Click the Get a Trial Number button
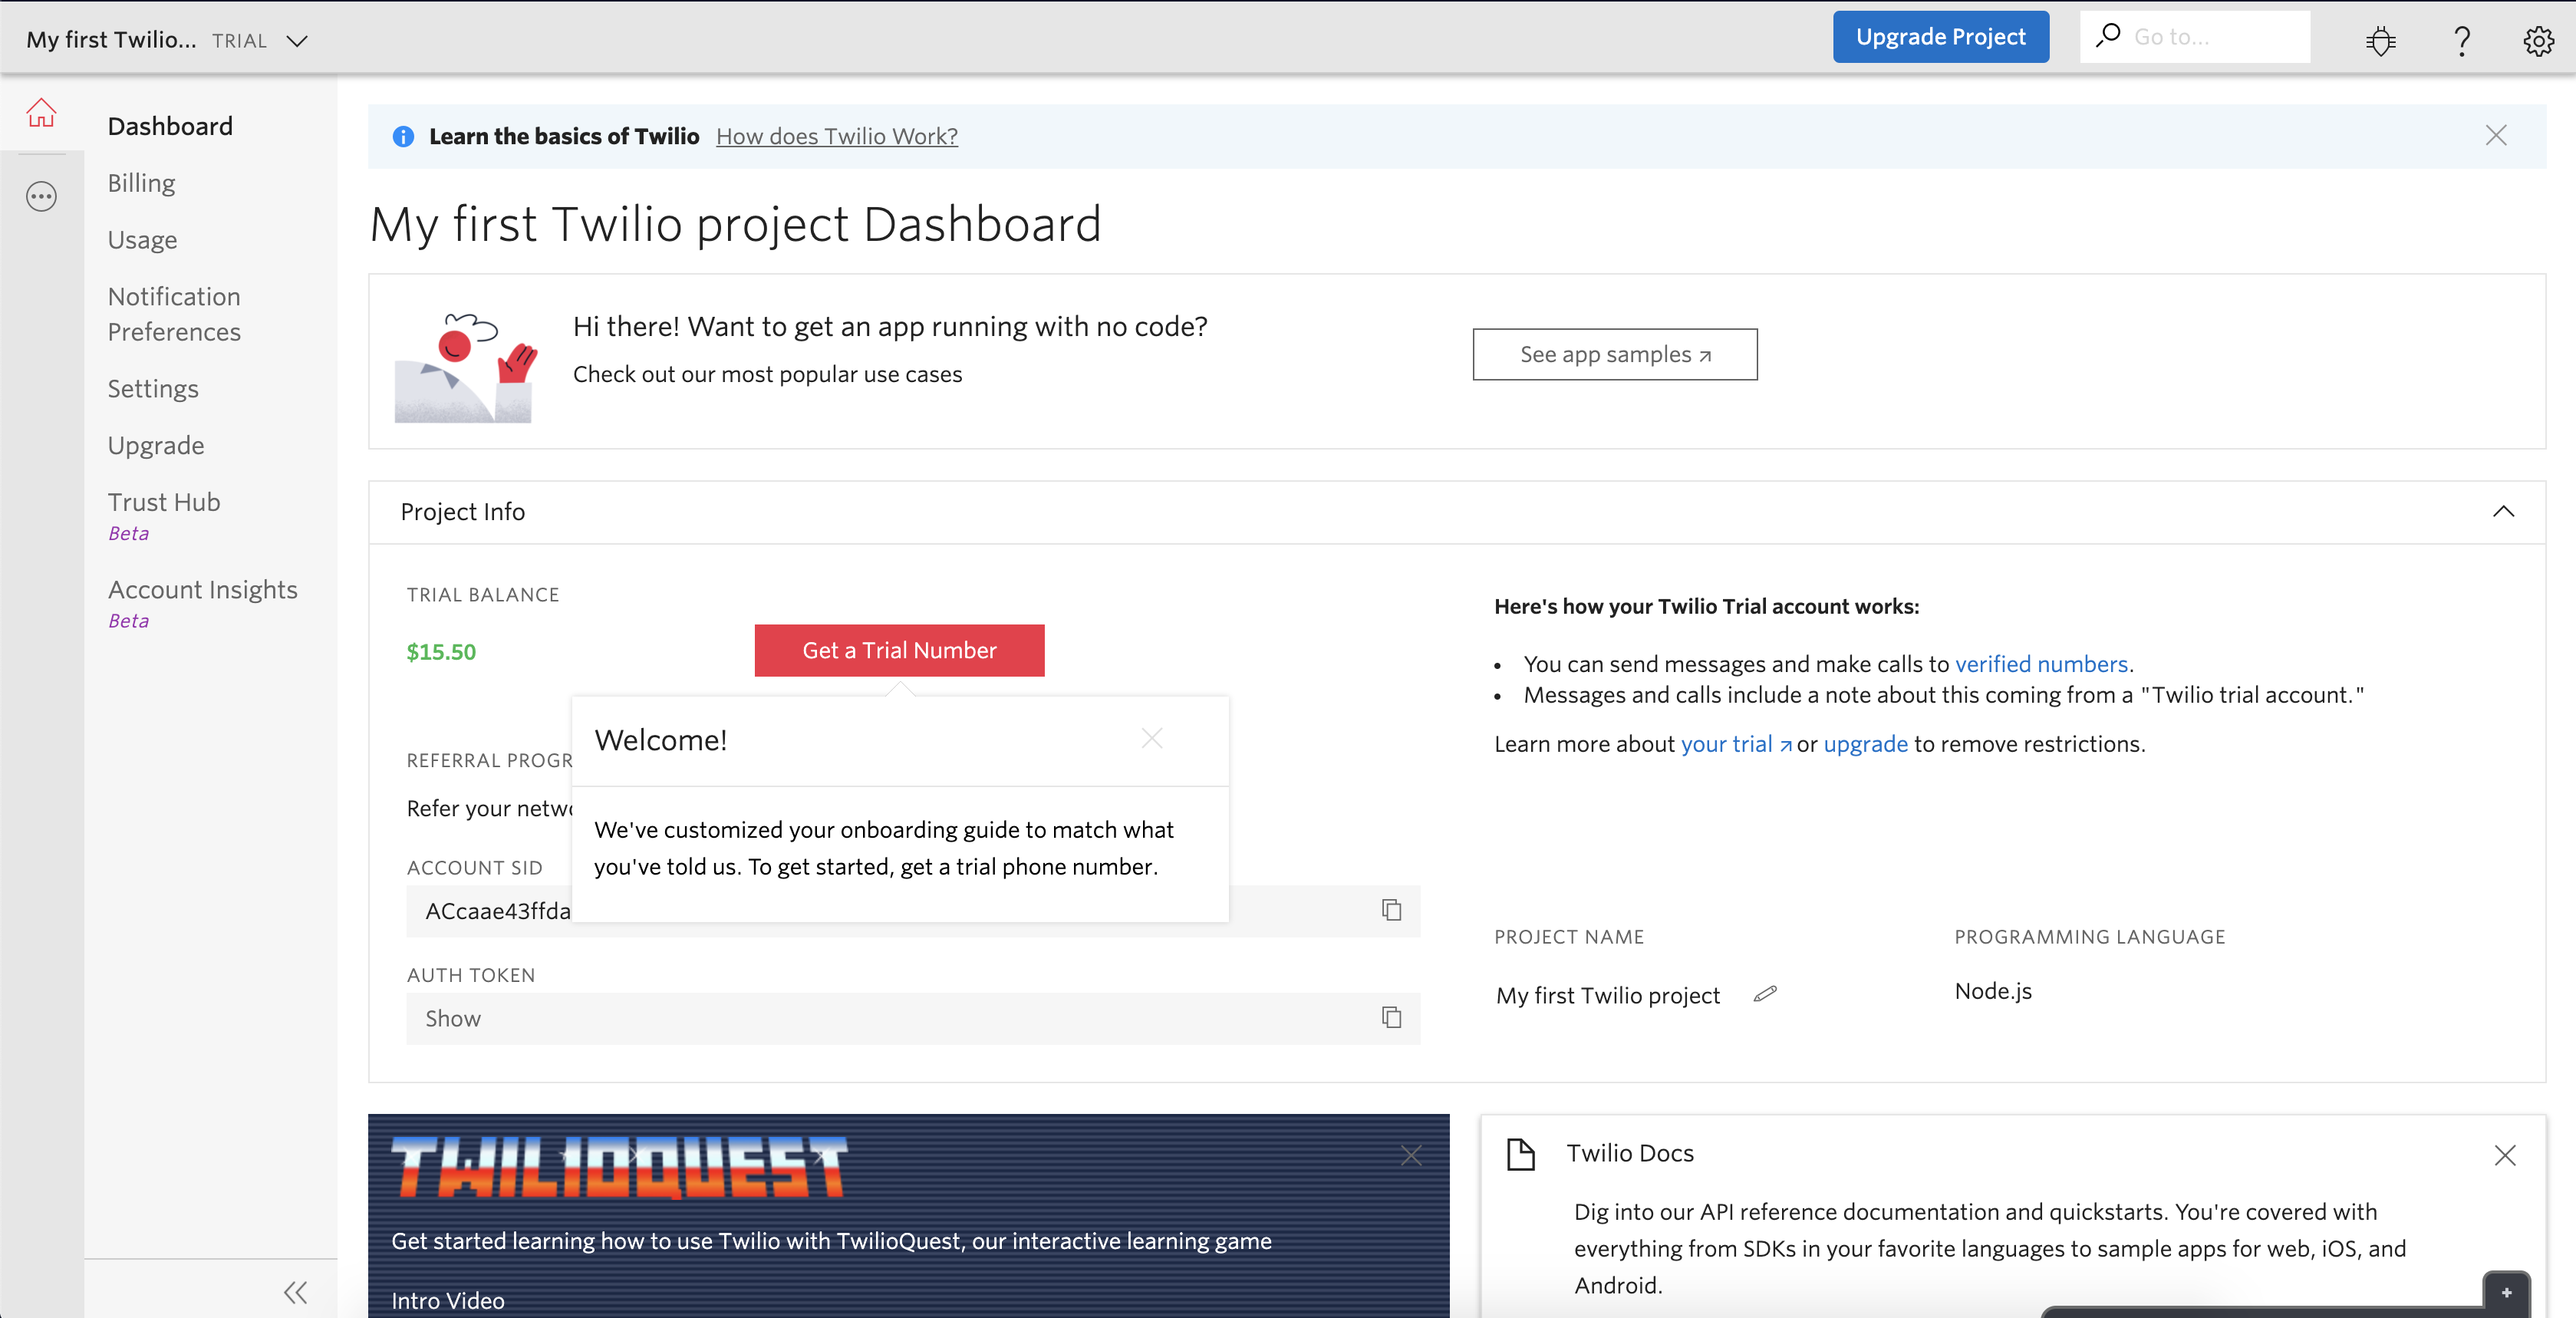2576x1318 pixels. tap(899, 651)
